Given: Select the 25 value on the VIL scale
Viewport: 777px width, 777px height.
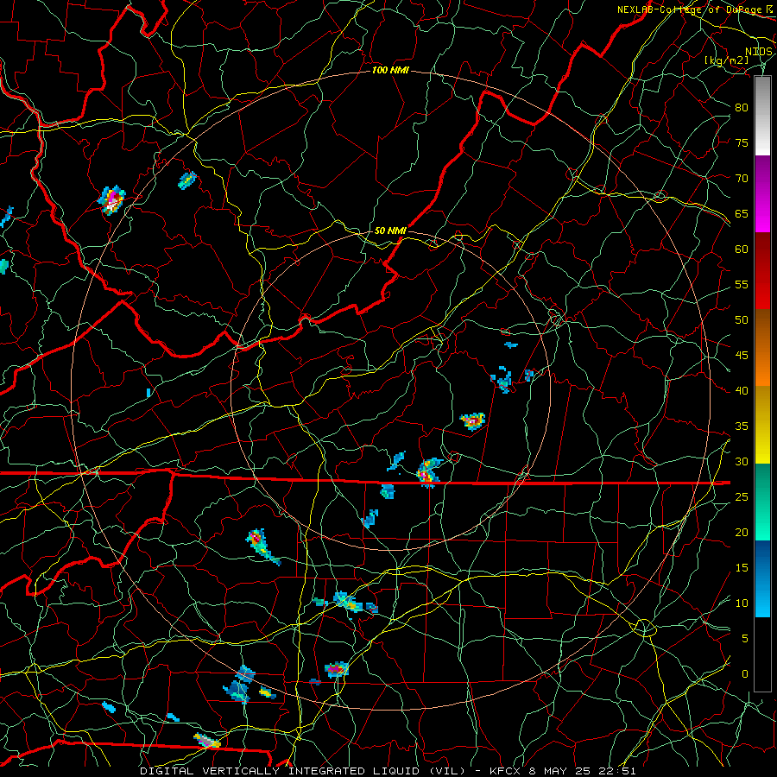Looking at the screenshot, I should click(x=742, y=497).
